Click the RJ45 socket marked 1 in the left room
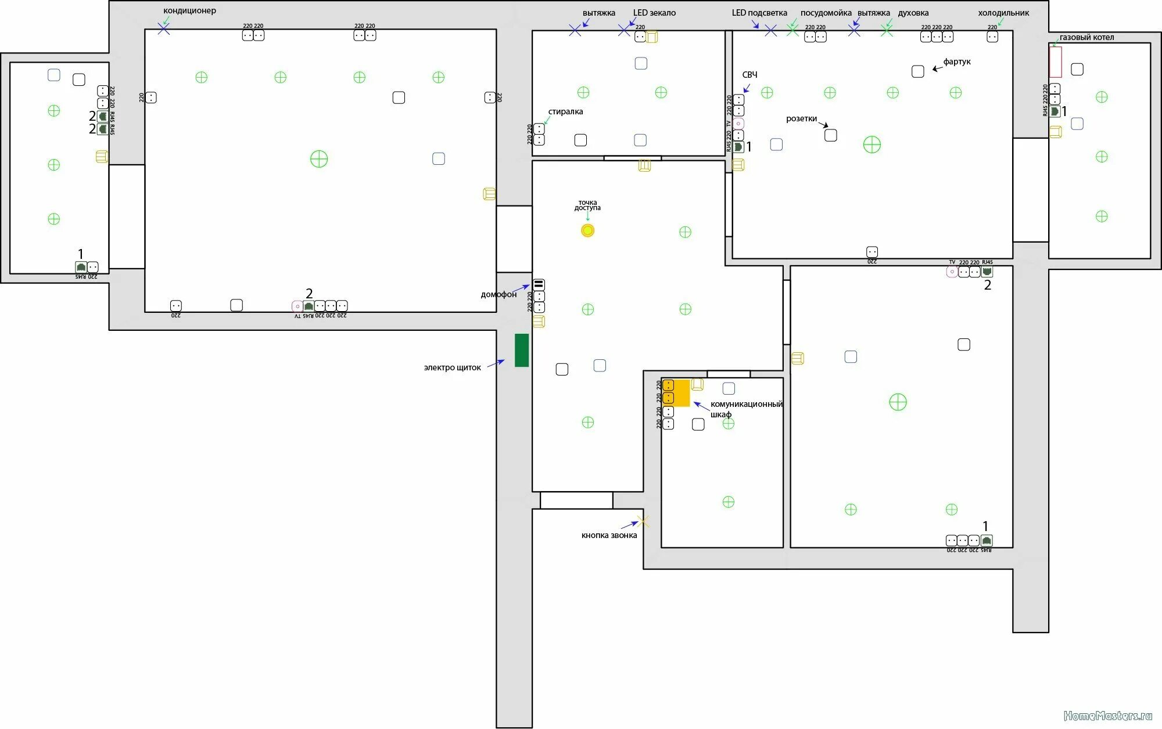The image size is (1162, 729). tap(81, 267)
